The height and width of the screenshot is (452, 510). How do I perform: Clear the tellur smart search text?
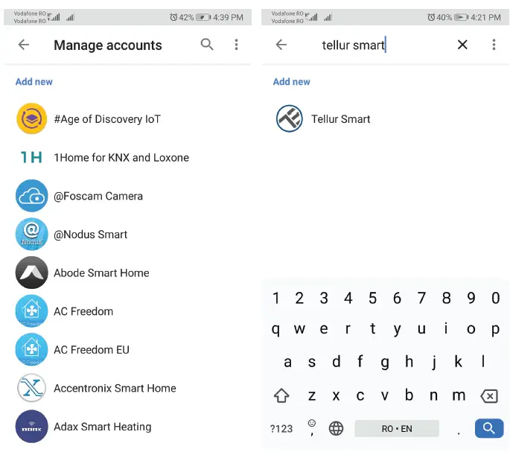click(x=462, y=45)
